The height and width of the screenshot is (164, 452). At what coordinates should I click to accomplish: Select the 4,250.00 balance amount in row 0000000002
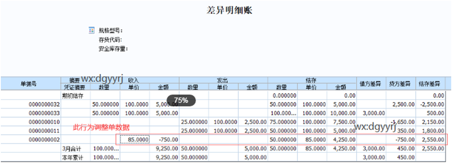pos(345,140)
